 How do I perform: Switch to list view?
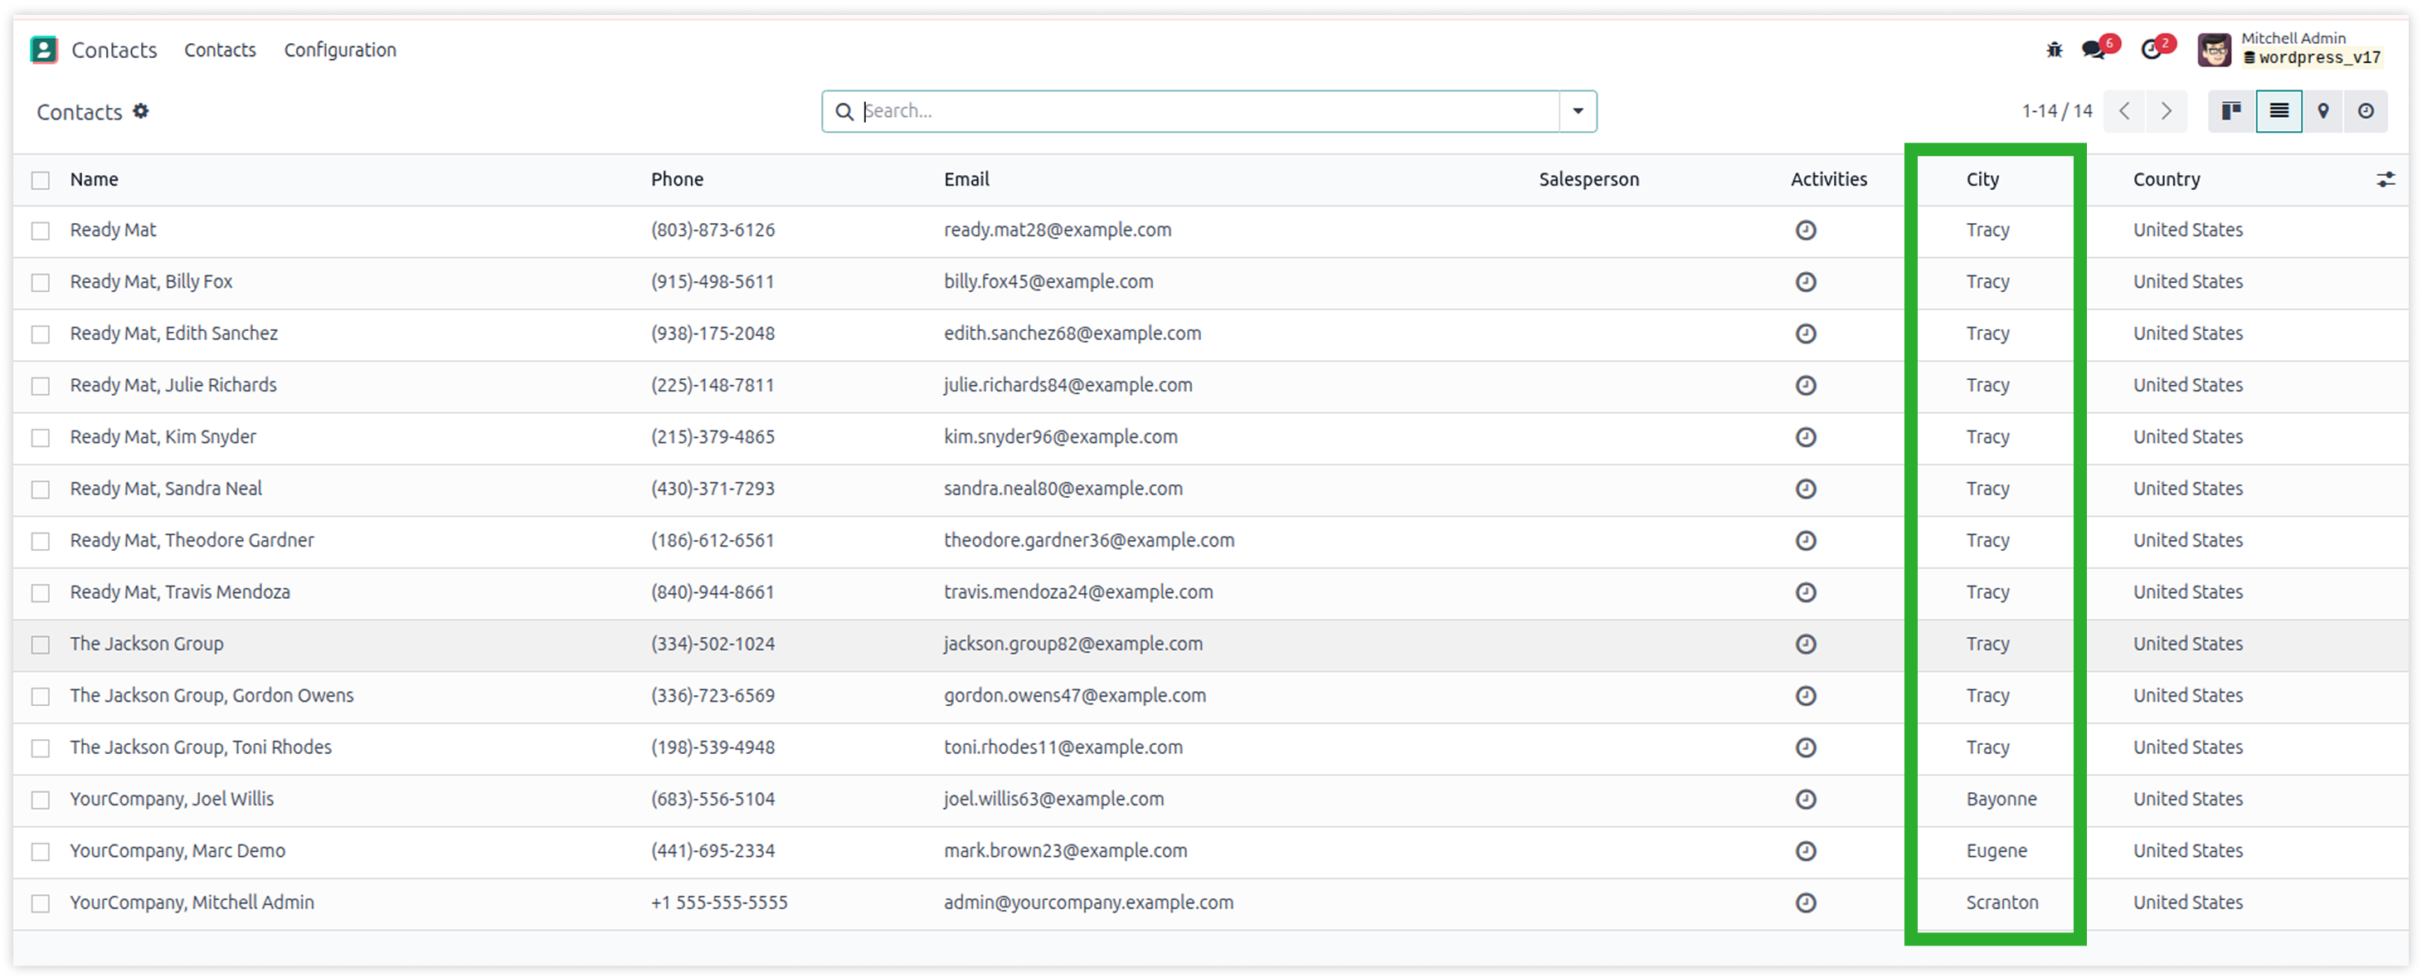point(2279,111)
